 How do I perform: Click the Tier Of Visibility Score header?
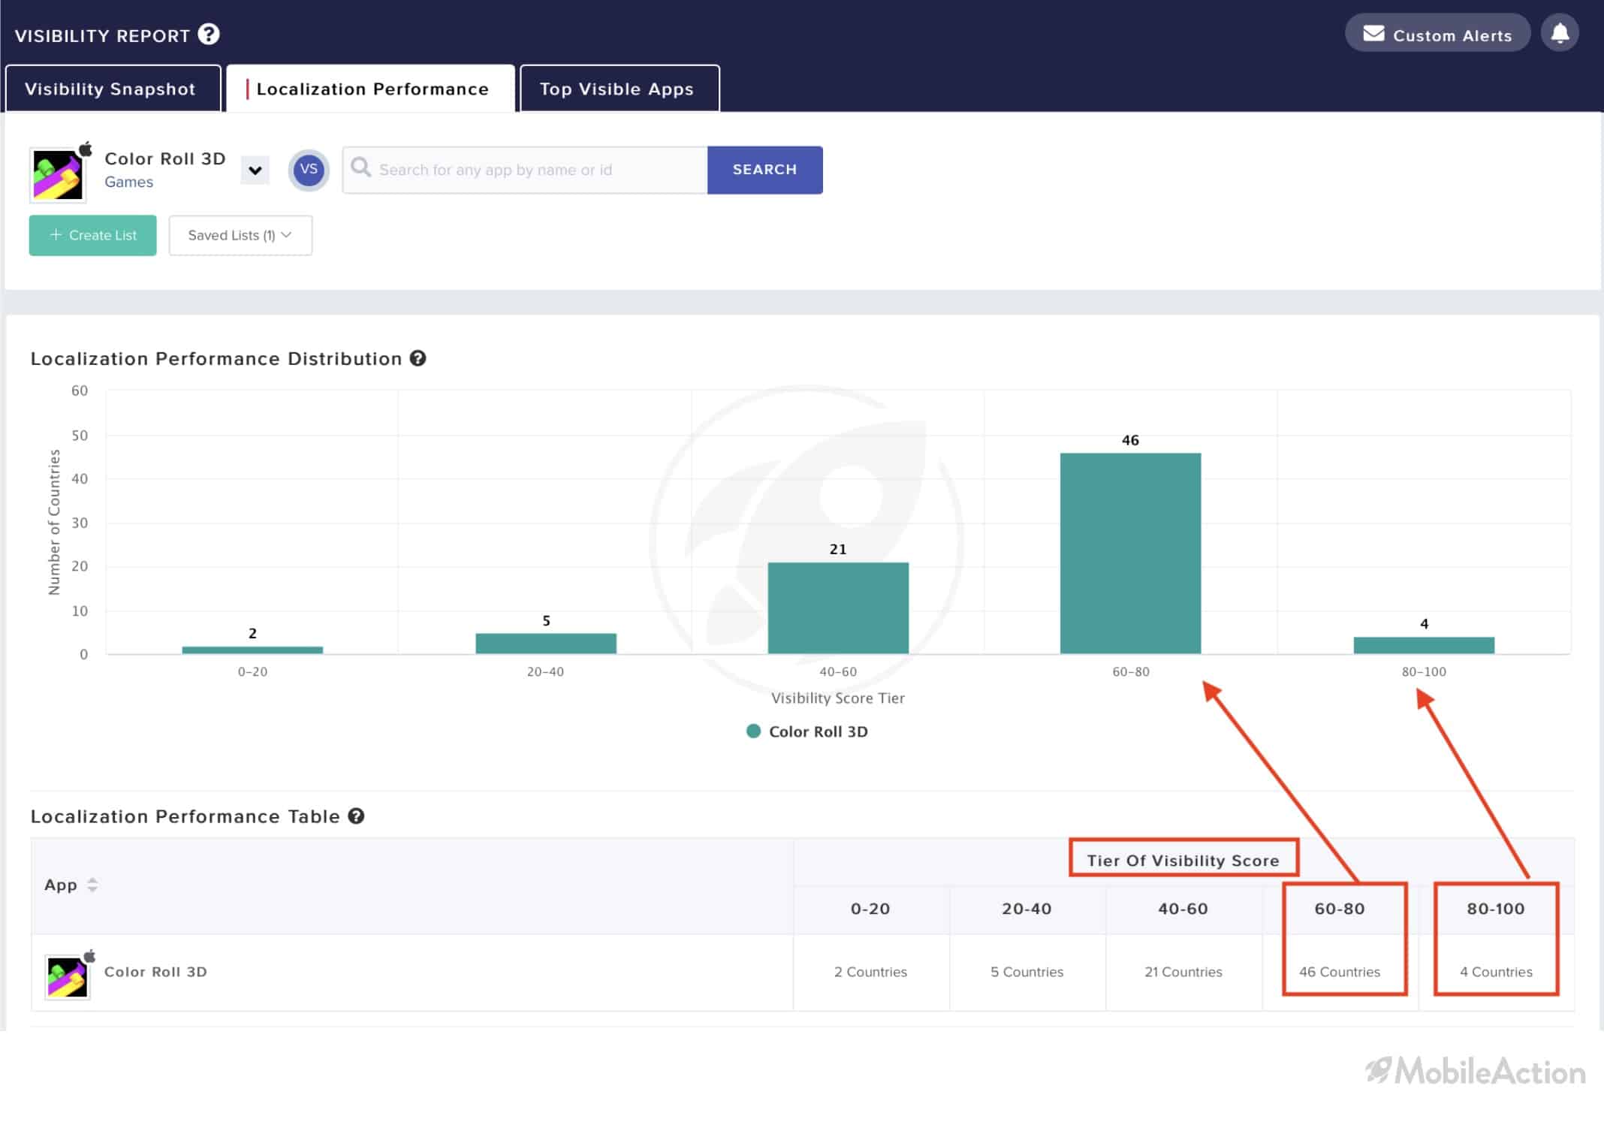(x=1183, y=861)
